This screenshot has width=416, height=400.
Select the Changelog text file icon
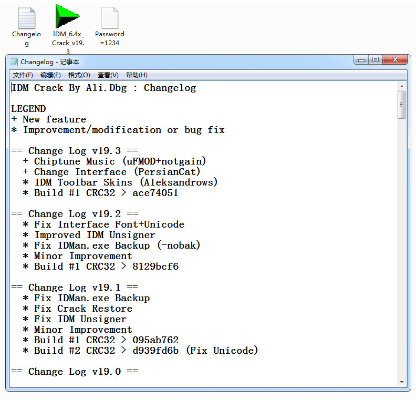click(27, 18)
